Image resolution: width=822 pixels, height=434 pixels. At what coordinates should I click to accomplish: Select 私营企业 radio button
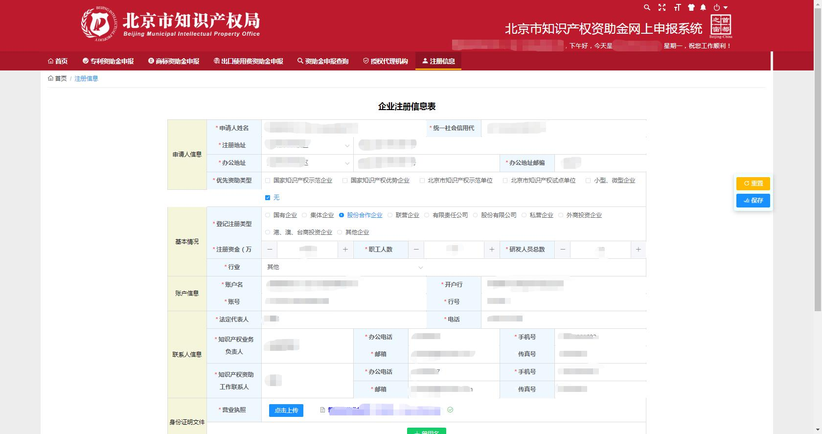(x=524, y=215)
